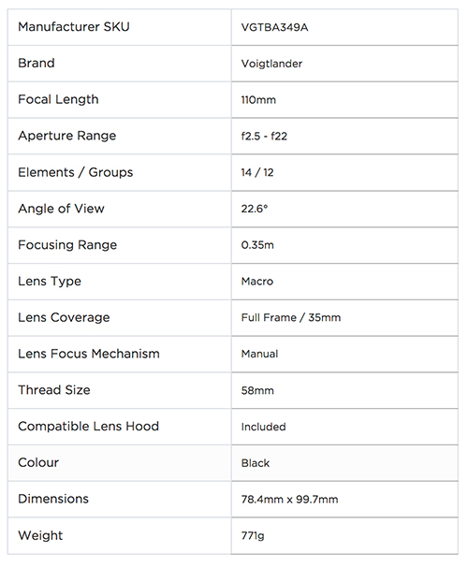Click the 58mm thread size value
The width and height of the screenshot is (468, 567).
click(x=257, y=390)
